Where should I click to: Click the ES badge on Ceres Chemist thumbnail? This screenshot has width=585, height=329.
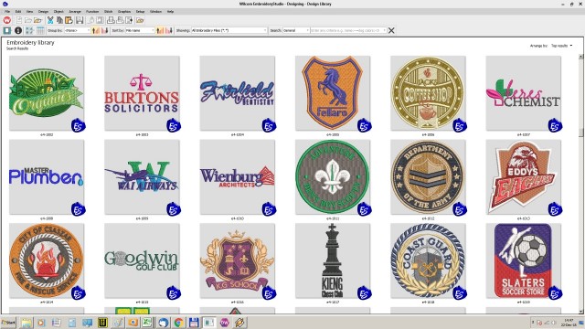pyautogui.click(x=555, y=126)
